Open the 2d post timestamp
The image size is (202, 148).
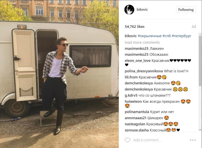point(193,27)
